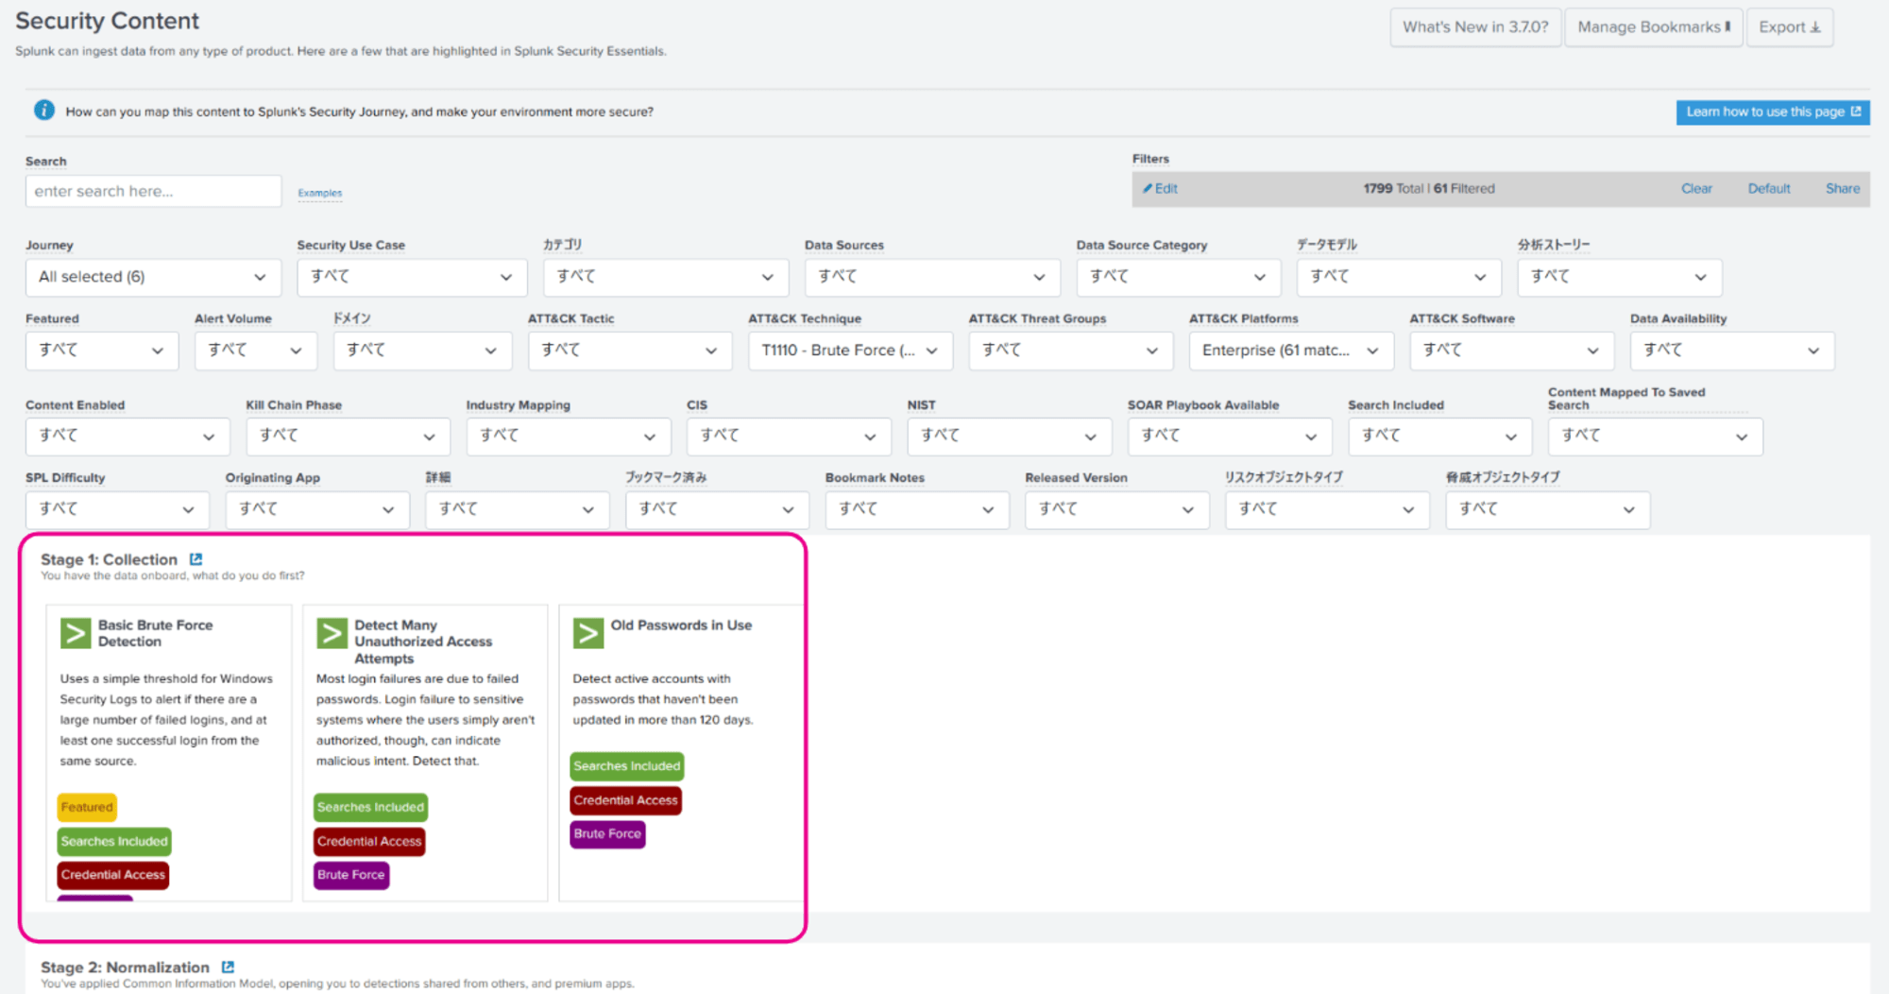
Task: Open the ATT&CK Threat Groups dropdown
Action: [1071, 351]
